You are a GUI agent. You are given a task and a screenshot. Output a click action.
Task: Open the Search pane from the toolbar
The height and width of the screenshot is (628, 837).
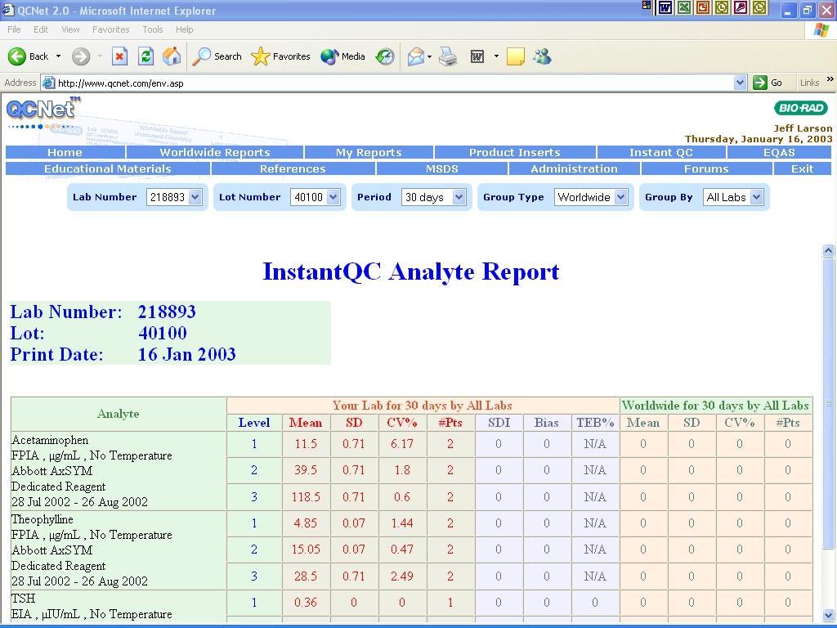click(217, 56)
